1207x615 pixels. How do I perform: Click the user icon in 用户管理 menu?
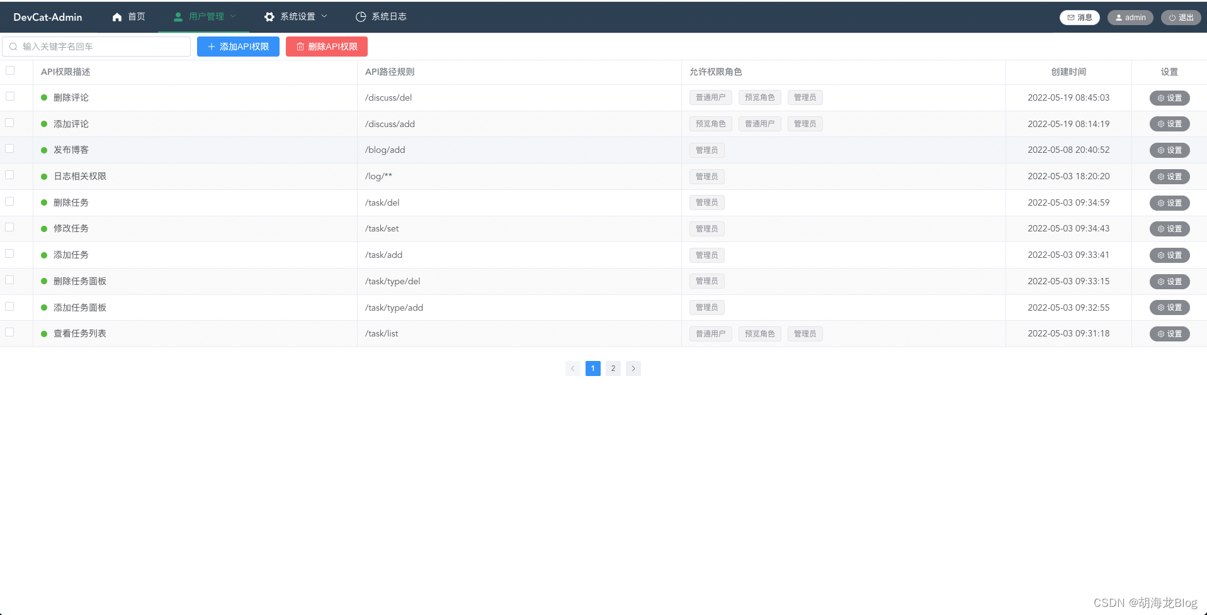pos(178,17)
